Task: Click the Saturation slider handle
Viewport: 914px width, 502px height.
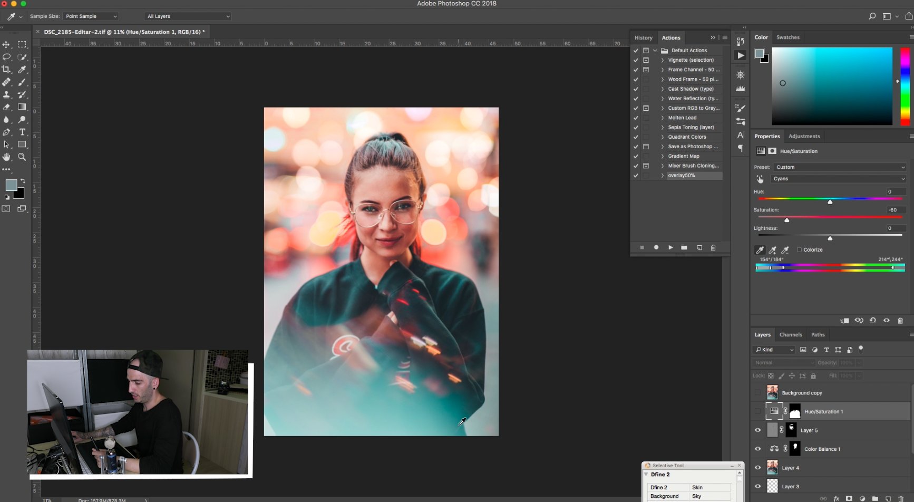Action: 787,220
